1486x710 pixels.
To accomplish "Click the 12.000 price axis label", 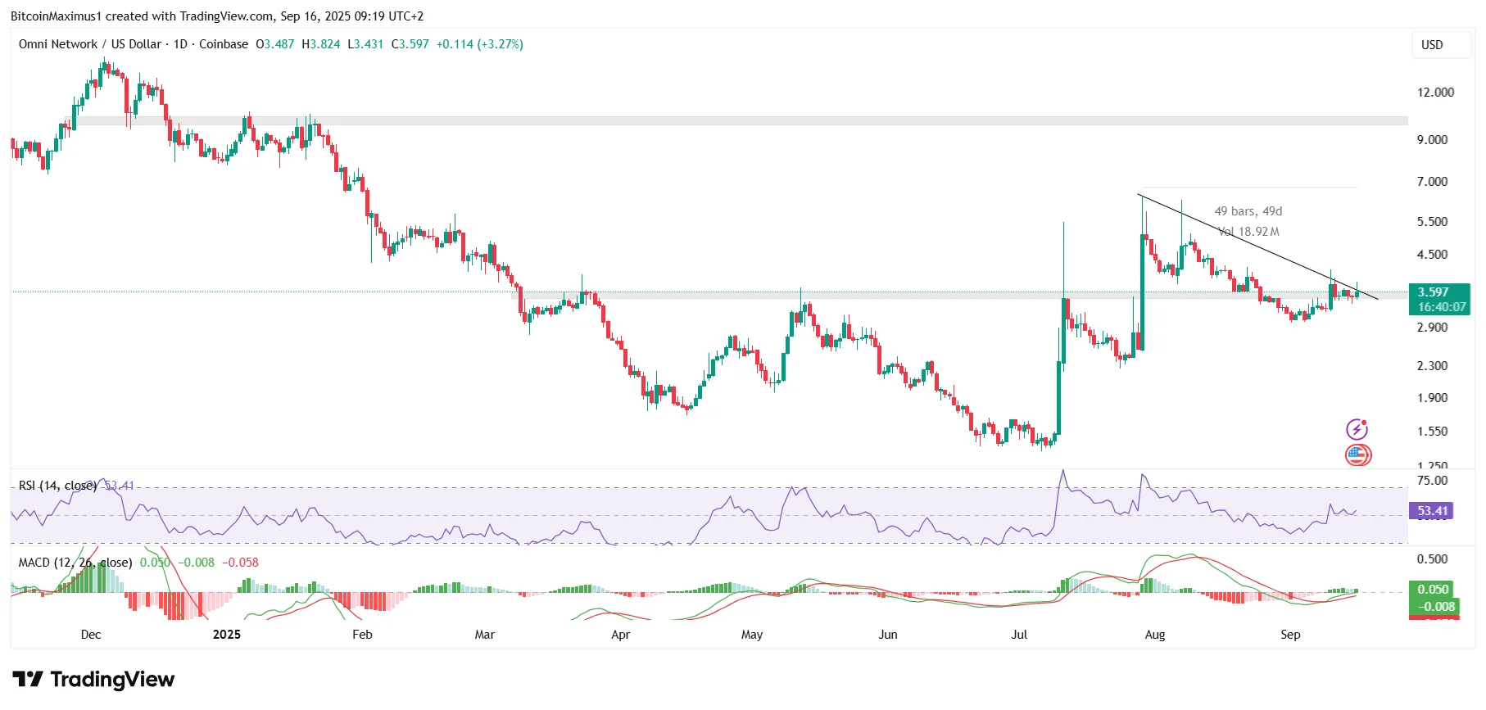I will (x=1436, y=93).
